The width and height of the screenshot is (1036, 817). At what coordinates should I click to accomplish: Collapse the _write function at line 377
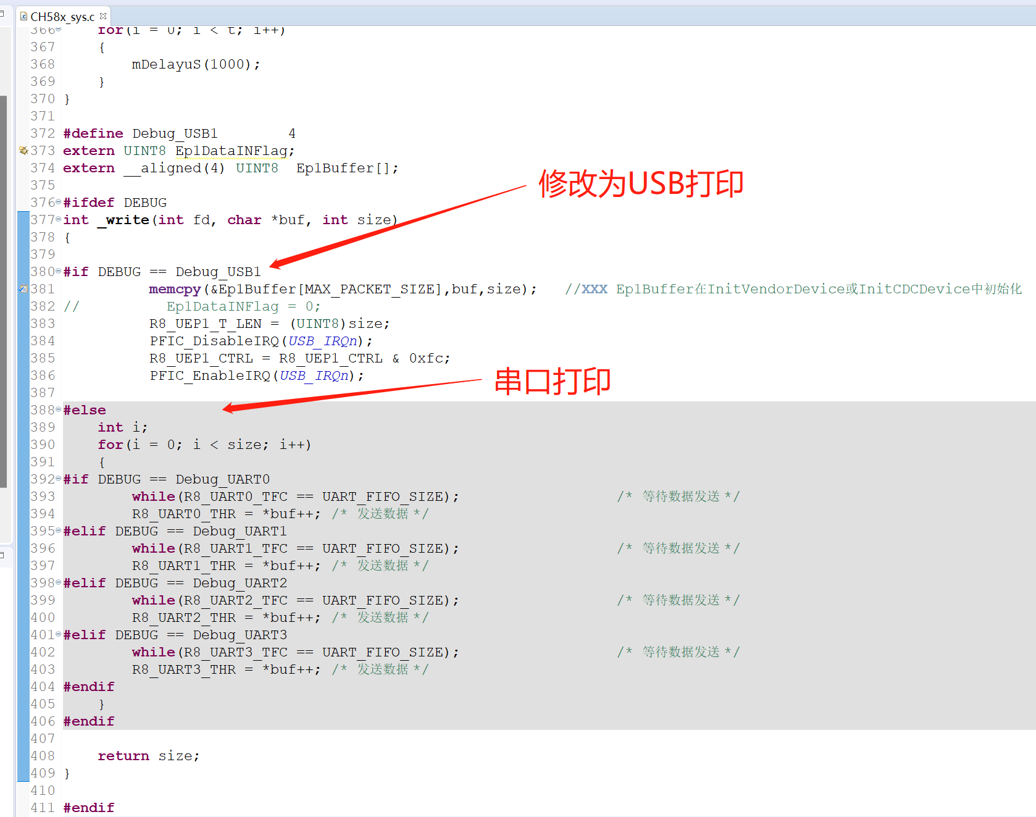click(59, 220)
